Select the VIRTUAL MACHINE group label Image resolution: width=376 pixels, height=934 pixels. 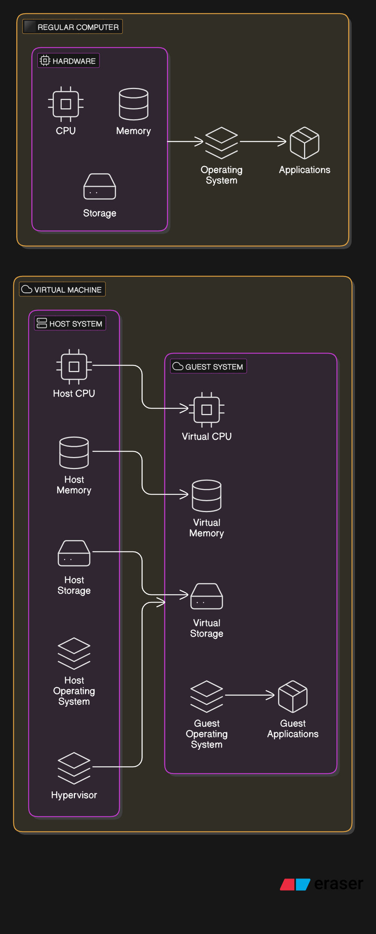(x=62, y=289)
